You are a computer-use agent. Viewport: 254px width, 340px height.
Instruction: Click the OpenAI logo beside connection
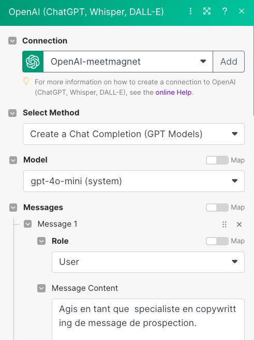33,62
